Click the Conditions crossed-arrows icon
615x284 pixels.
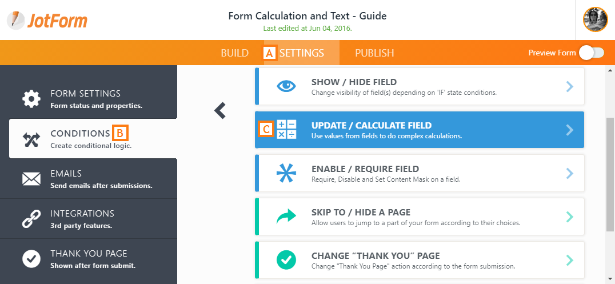31,139
